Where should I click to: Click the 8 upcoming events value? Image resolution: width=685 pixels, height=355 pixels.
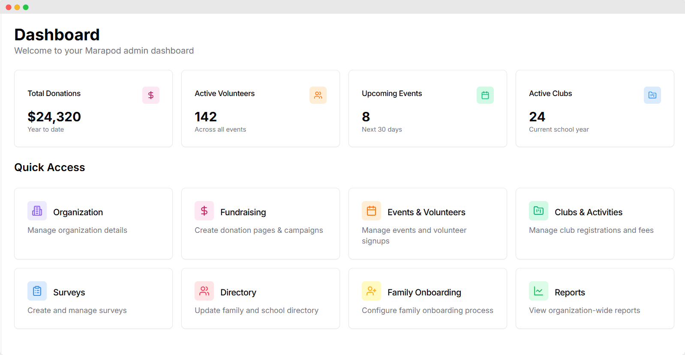click(366, 117)
